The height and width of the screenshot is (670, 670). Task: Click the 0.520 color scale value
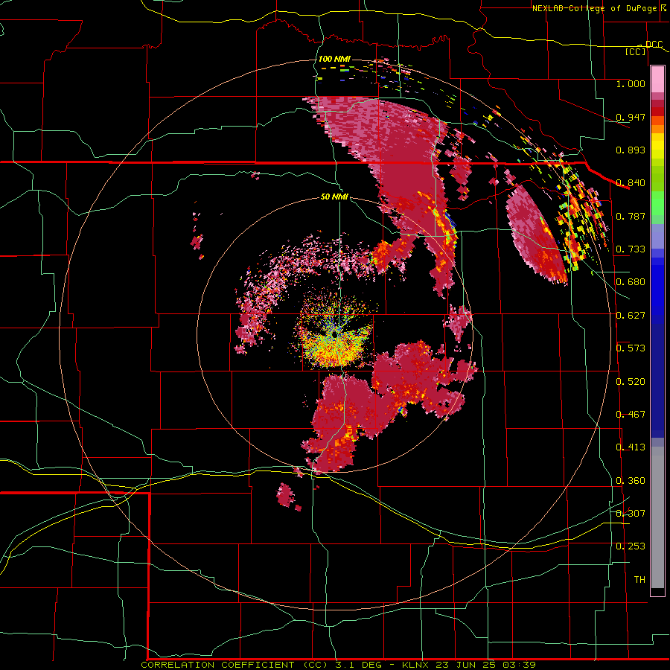[x=631, y=382]
